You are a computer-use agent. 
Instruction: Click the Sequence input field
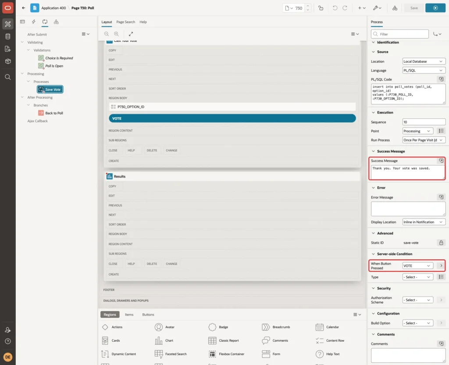coord(424,122)
